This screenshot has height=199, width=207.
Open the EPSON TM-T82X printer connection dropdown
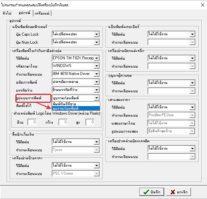point(96,57)
